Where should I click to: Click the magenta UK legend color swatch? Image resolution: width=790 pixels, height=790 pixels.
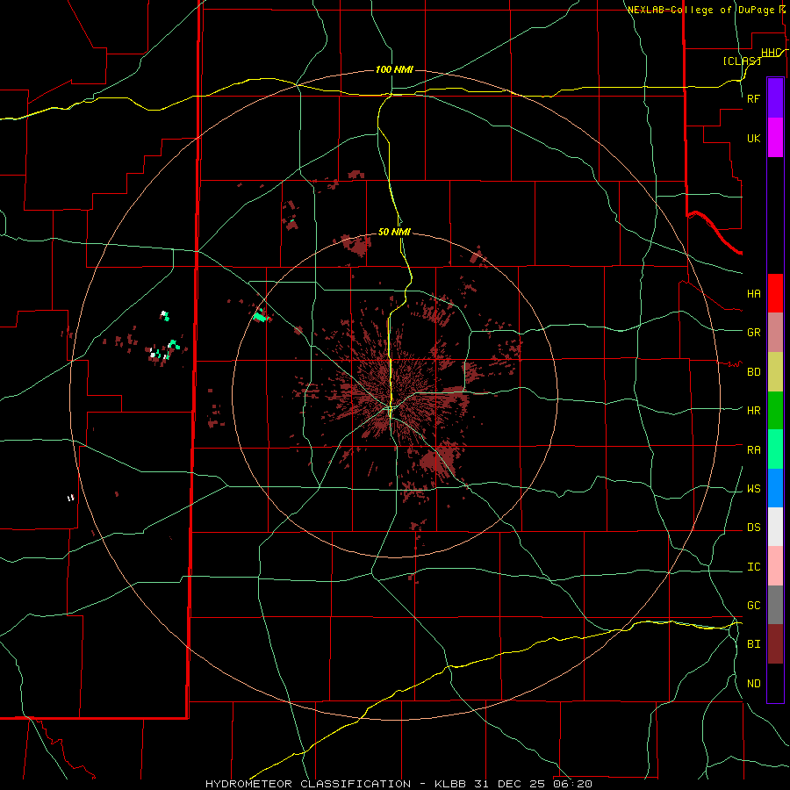(x=775, y=138)
